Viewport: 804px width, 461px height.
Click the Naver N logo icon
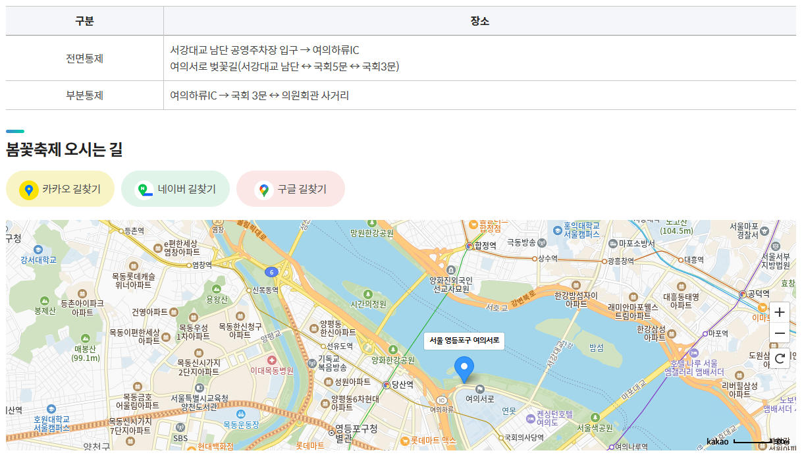tap(144, 190)
